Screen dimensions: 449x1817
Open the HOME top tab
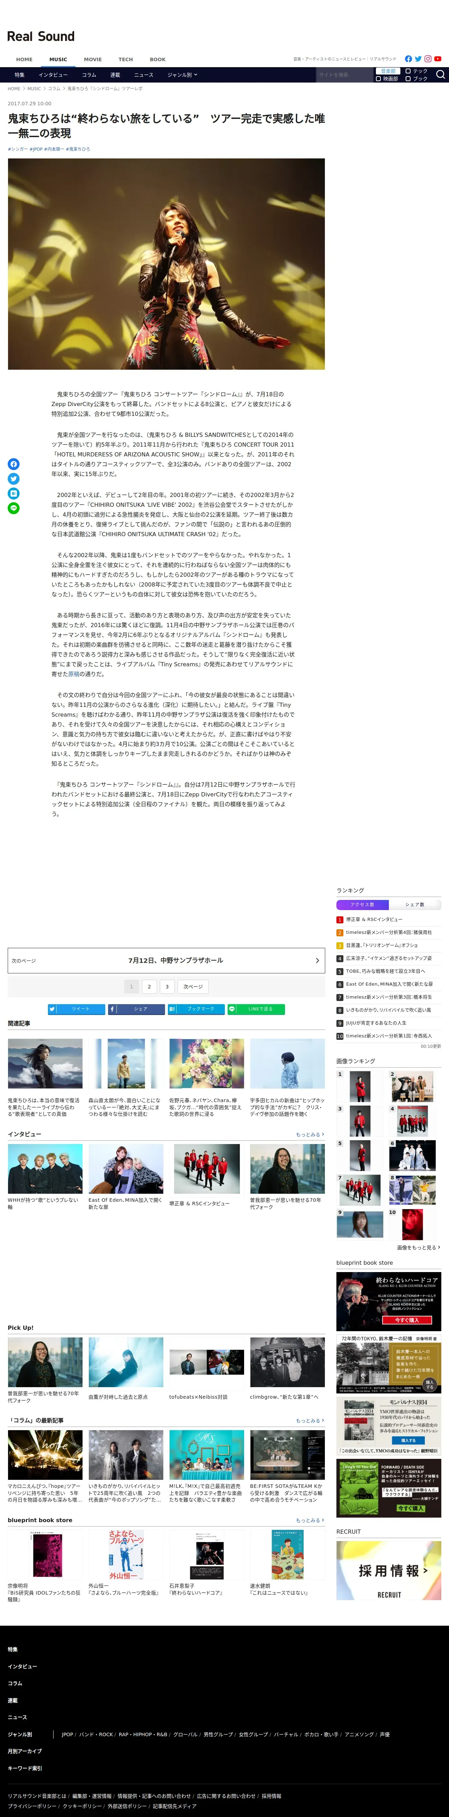(x=24, y=60)
